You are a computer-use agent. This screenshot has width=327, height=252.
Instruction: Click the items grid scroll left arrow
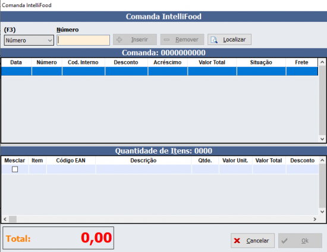(x=5, y=219)
